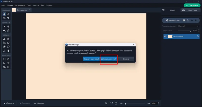
Task: Select the Paint Bucket fill tool
Action: point(4,31)
